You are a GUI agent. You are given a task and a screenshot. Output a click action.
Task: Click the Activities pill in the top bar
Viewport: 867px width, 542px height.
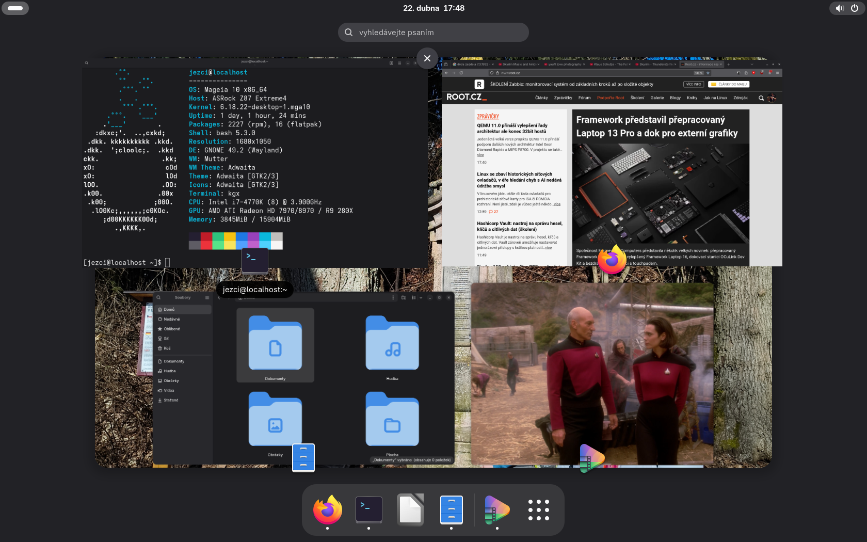click(15, 8)
